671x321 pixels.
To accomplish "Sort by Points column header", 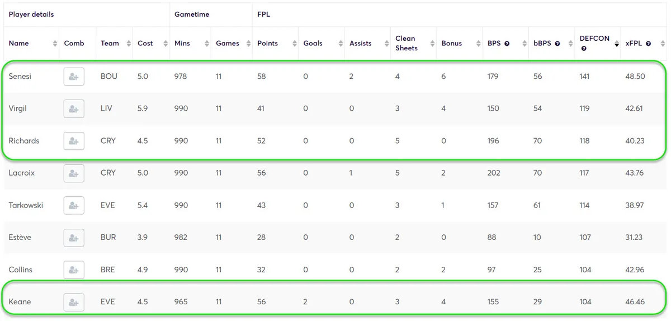I will (267, 43).
